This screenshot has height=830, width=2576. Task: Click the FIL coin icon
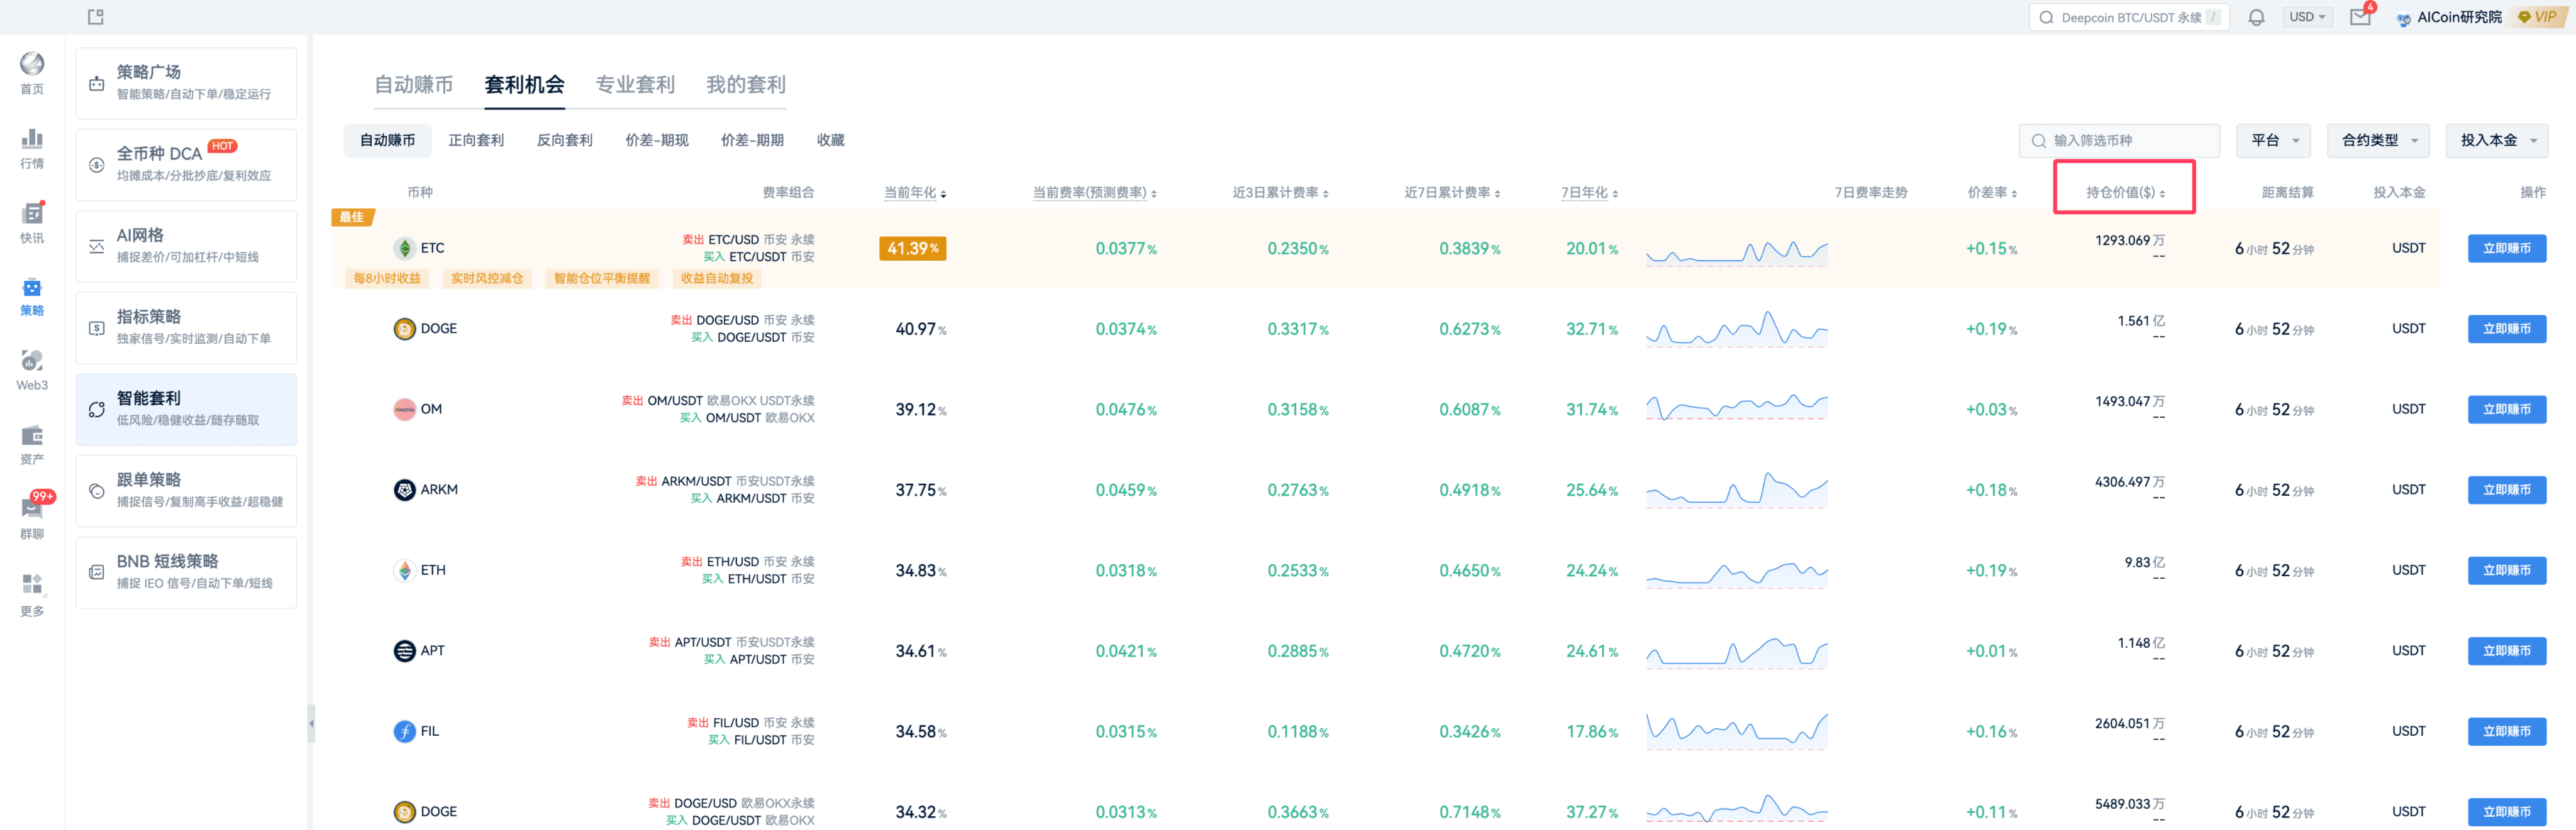click(x=404, y=731)
